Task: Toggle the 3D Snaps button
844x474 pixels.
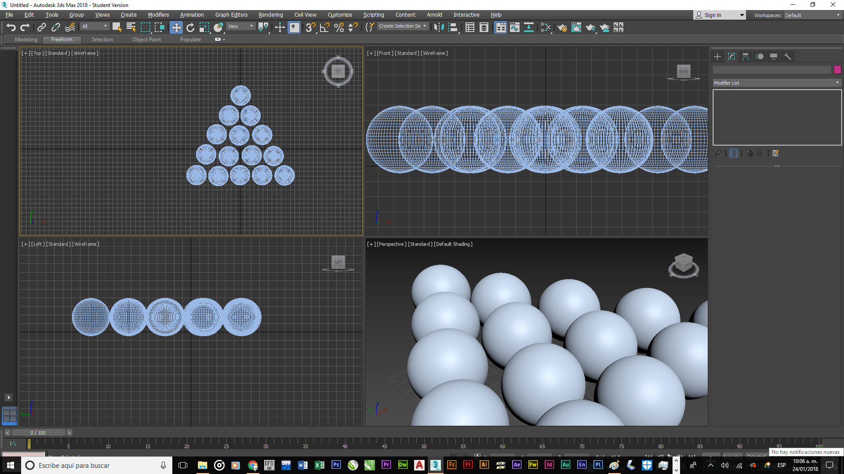Action: point(310,27)
